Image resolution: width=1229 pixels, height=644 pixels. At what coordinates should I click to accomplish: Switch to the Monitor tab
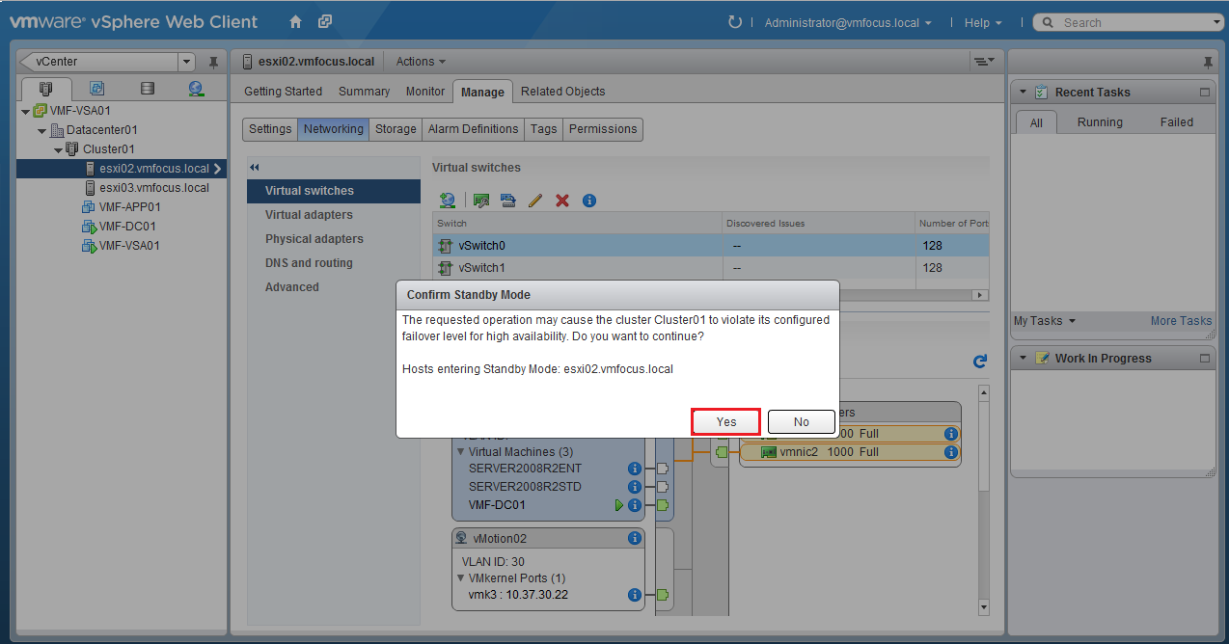coord(424,92)
